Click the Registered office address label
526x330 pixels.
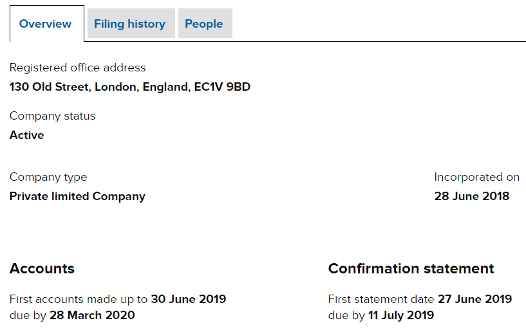[77, 68]
